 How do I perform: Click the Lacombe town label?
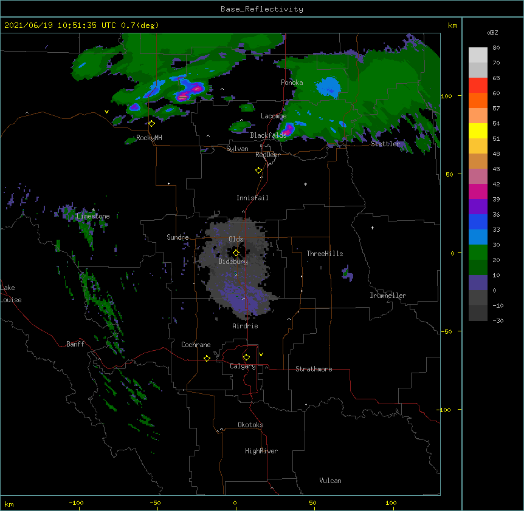coord(274,116)
